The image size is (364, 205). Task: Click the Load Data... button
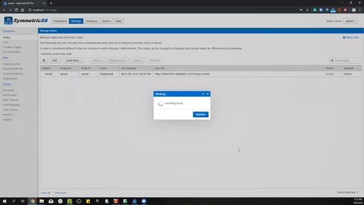pyautogui.click(x=73, y=60)
